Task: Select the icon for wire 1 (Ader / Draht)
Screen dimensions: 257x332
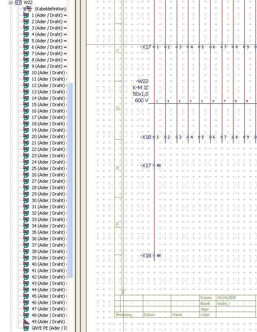Action: [x=26, y=15]
